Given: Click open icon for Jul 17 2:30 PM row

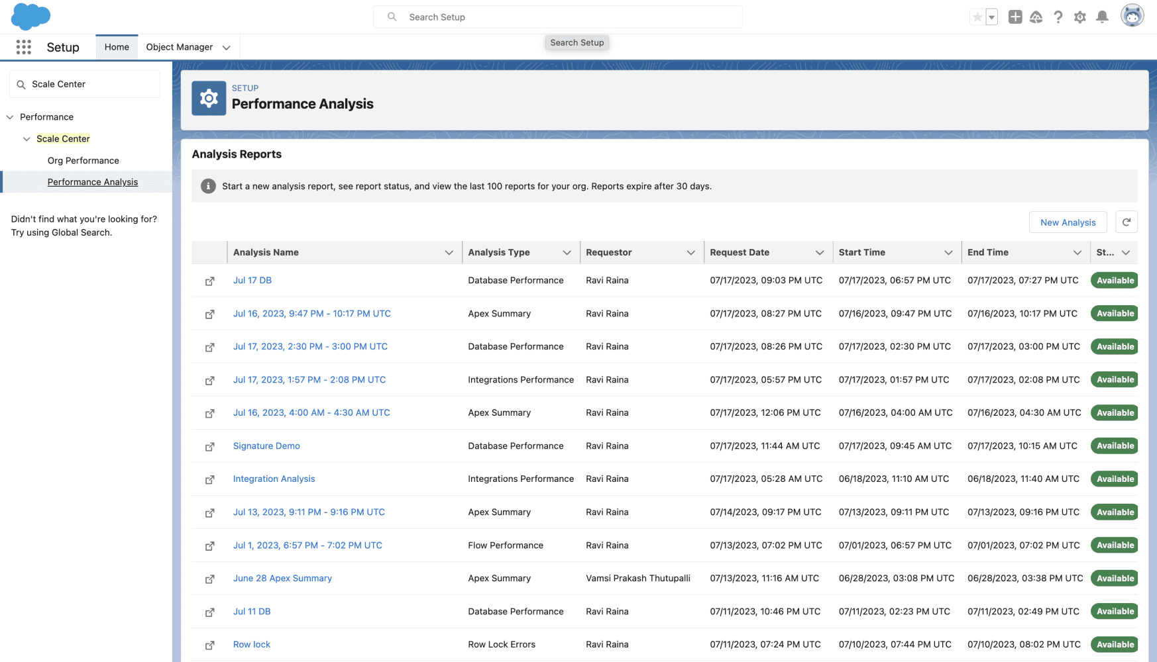Looking at the screenshot, I should coord(209,348).
